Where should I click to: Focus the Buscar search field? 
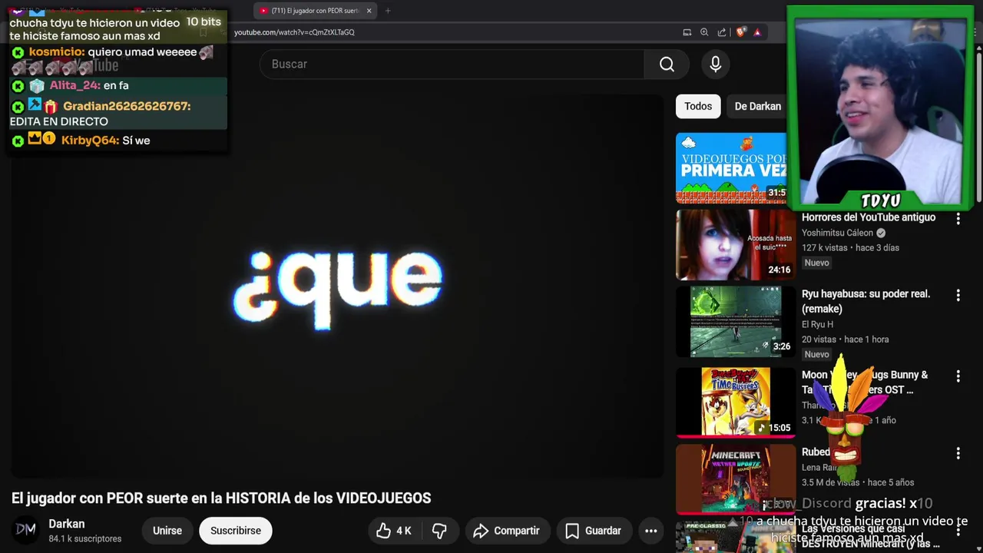(452, 65)
